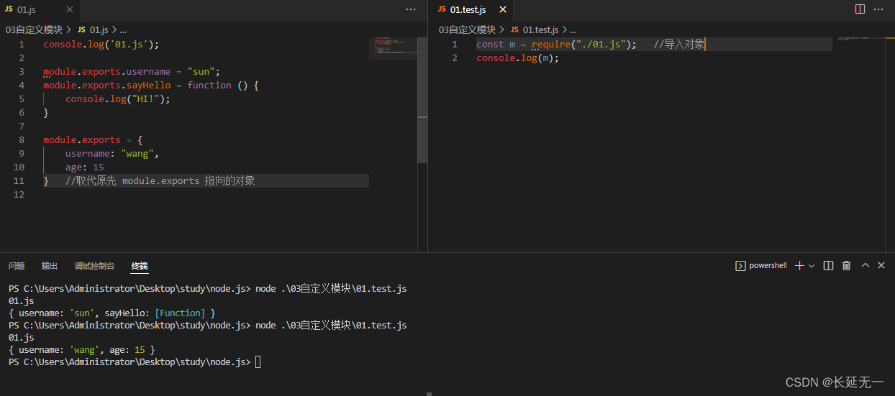Open the 输出 (Output) panel tab
The width and height of the screenshot is (895, 396).
(x=50, y=266)
